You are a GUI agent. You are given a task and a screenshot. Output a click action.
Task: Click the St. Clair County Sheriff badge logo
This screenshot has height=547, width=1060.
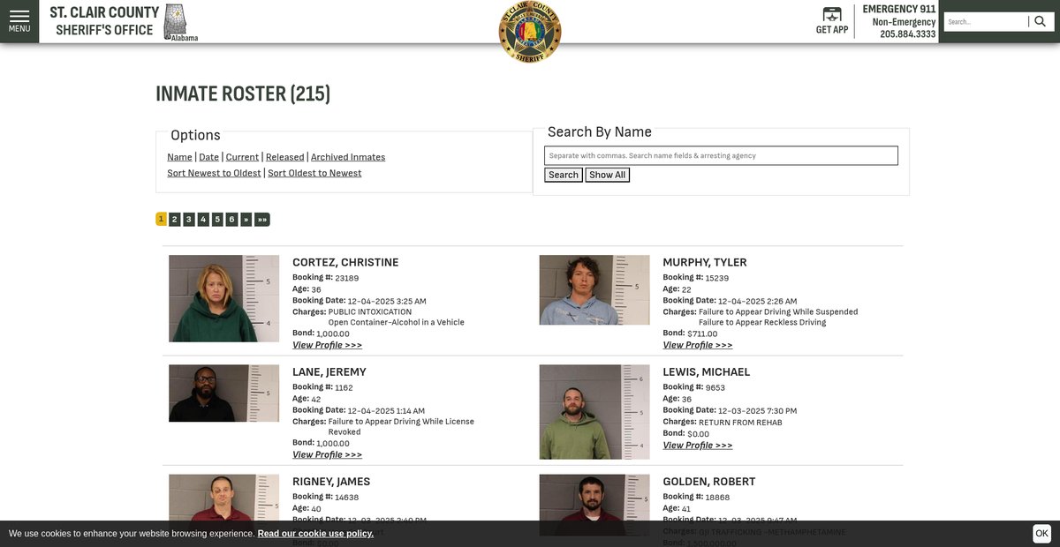tap(530, 32)
